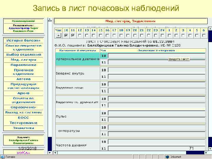Click Частота дыхания field for hour 10
The image size is (212, 159).
tap(157, 142)
